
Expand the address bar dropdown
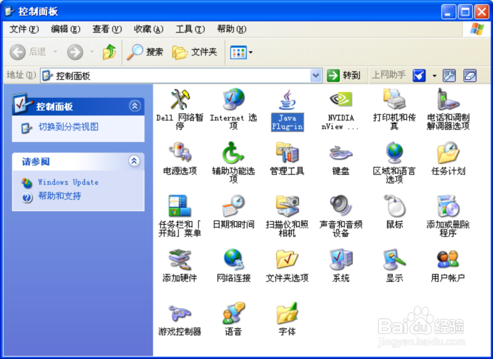tap(315, 75)
